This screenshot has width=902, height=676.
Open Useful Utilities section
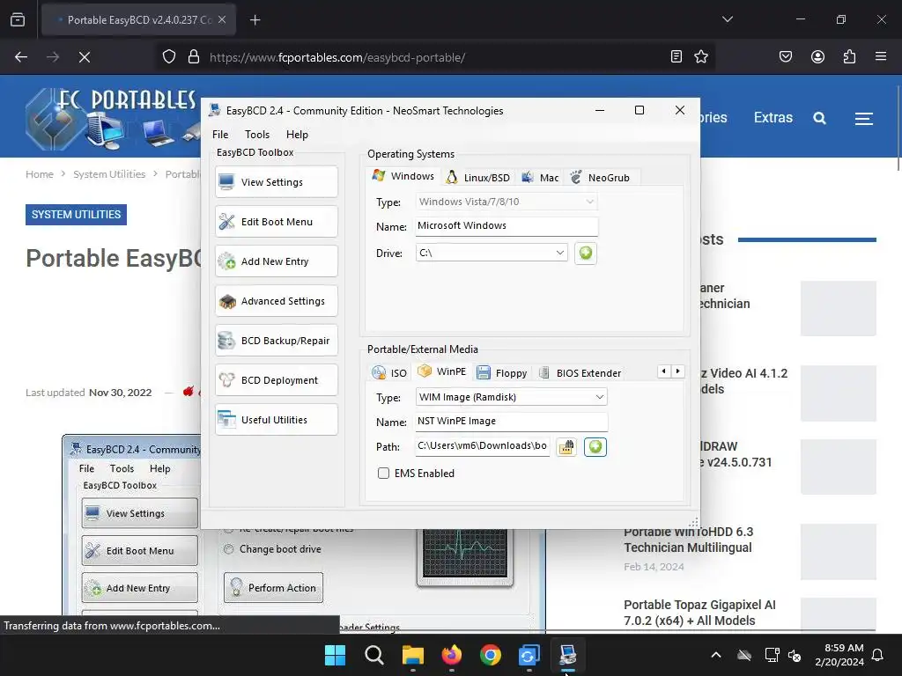pos(276,420)
